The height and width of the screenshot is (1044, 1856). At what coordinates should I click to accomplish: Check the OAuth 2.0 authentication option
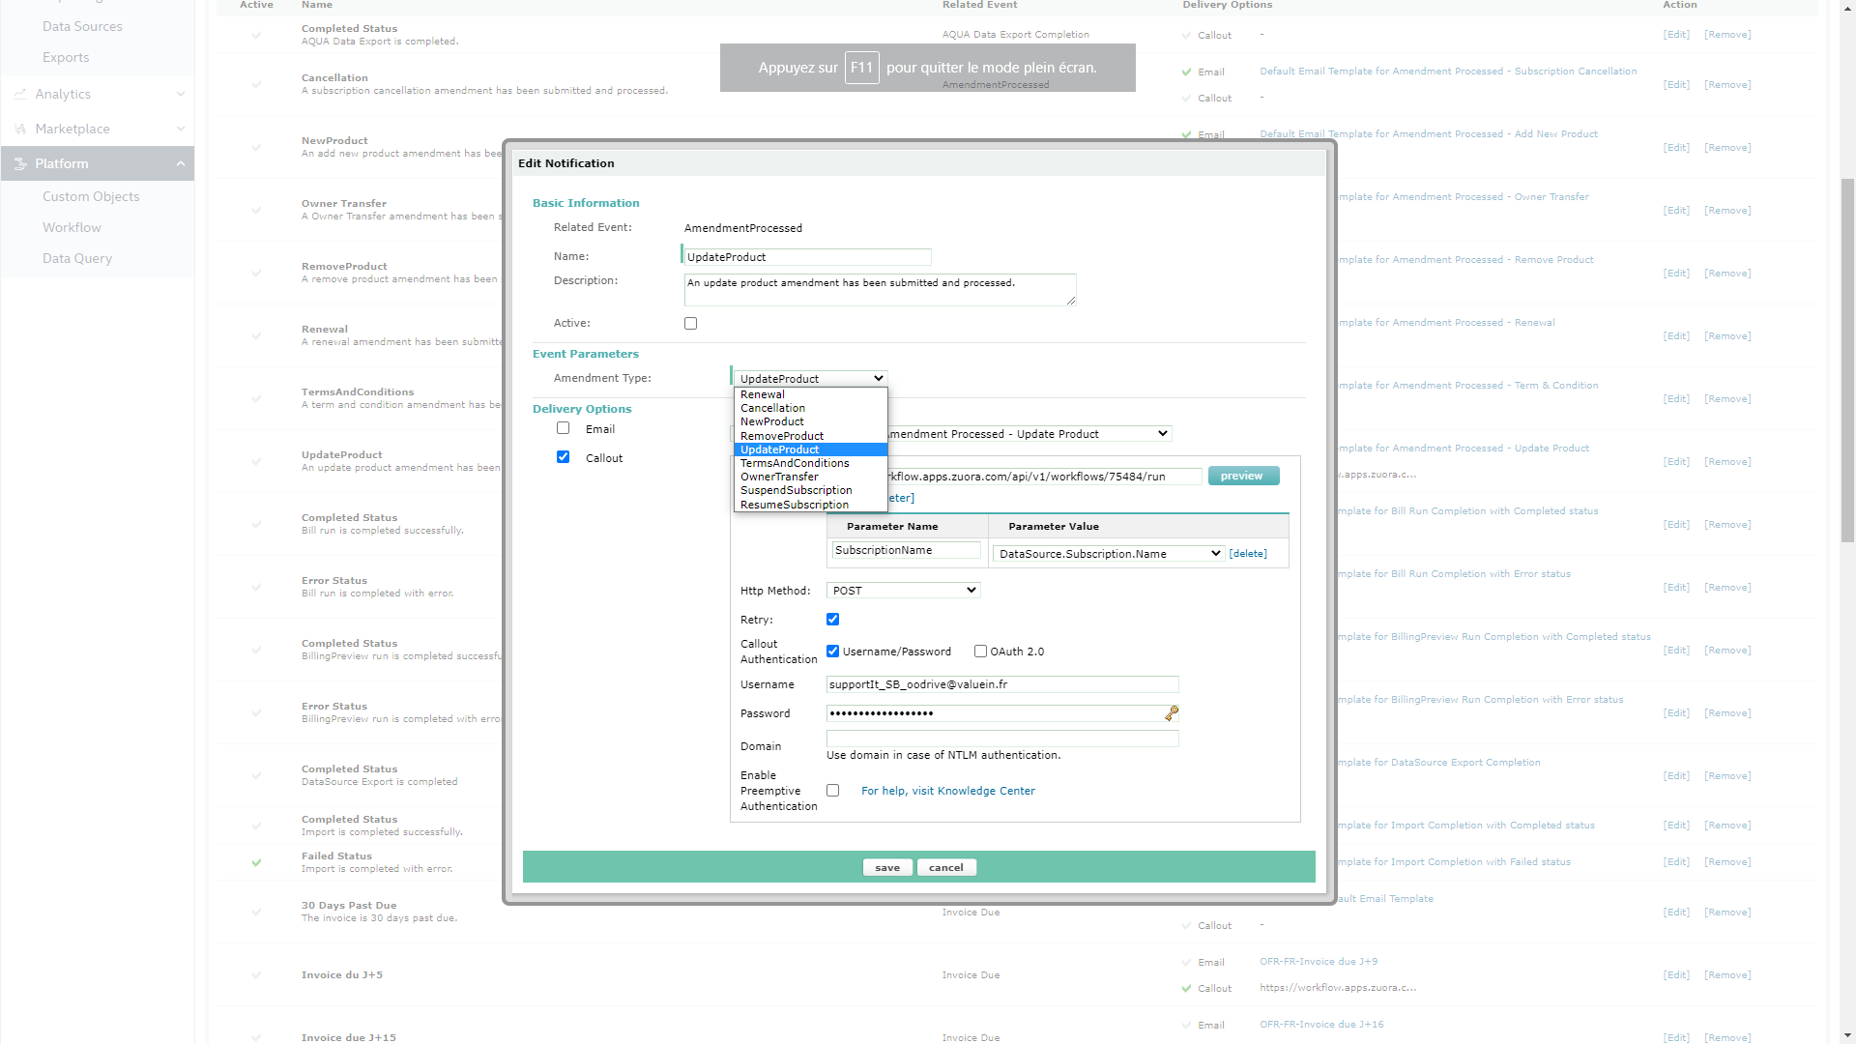point(980,652)
